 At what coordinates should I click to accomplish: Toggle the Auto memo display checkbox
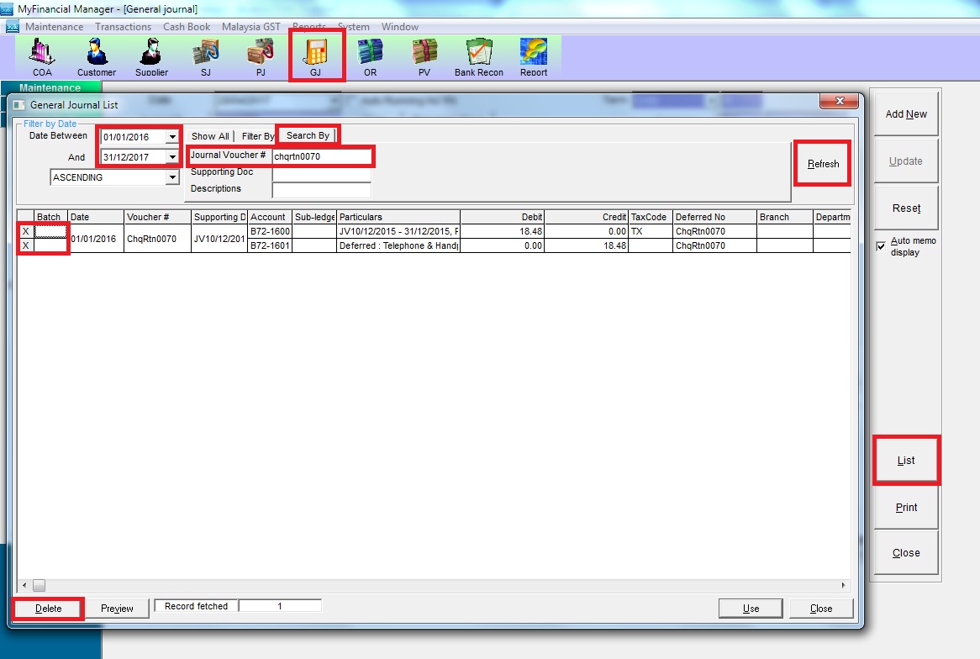[881, 245]
